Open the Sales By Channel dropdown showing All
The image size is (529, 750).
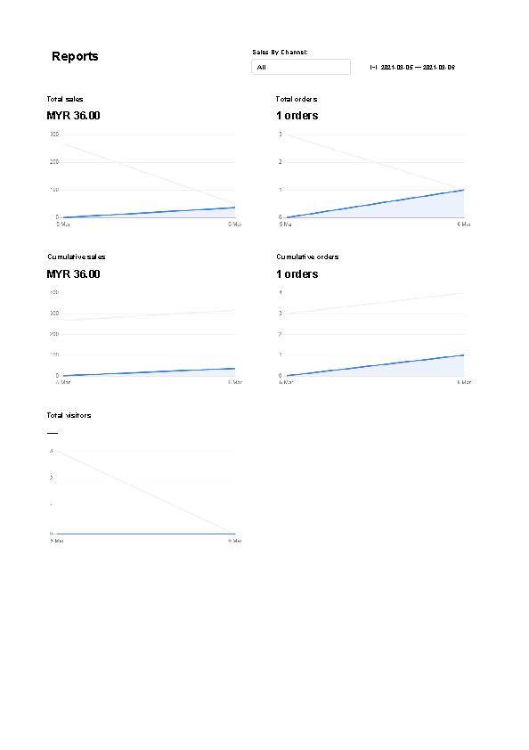pos(301,67)
